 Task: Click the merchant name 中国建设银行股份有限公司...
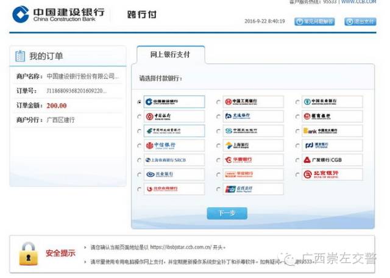[x=83, y=76]
